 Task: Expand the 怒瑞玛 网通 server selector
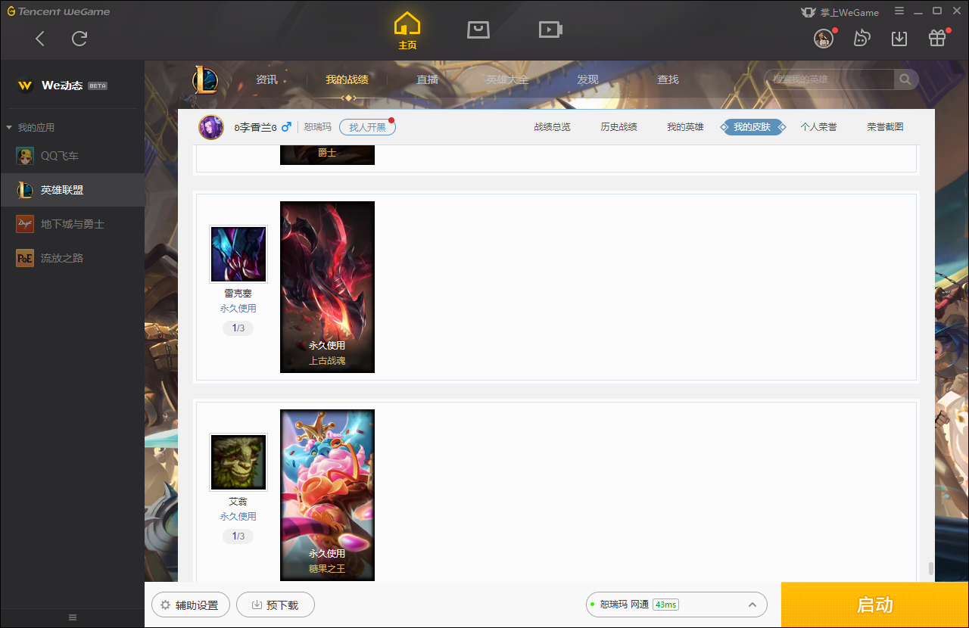(677, 605)
